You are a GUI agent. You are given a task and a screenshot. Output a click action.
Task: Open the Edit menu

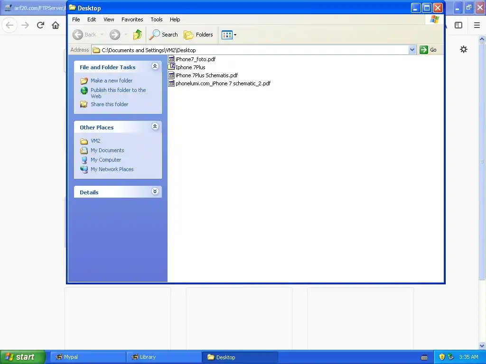point(92,19)
